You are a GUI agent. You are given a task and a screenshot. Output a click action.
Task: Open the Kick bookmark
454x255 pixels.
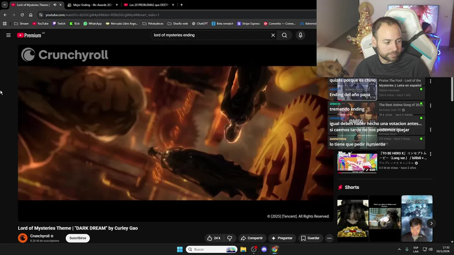[x=74, y=24]
